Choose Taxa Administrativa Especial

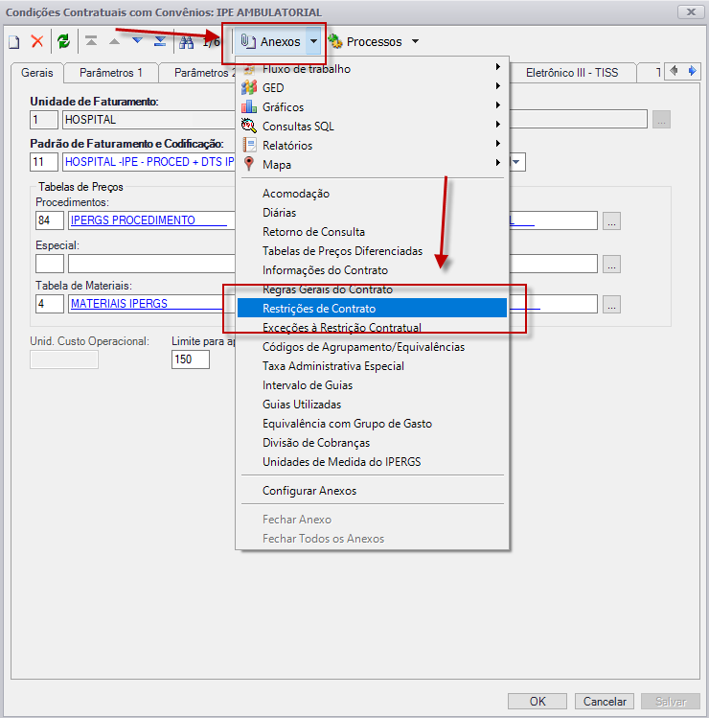[372, 366]
